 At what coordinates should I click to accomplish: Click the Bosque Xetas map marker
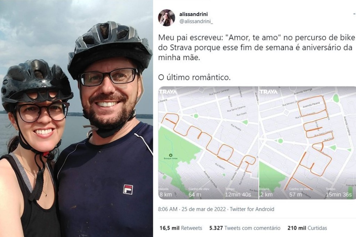point(171,155)
